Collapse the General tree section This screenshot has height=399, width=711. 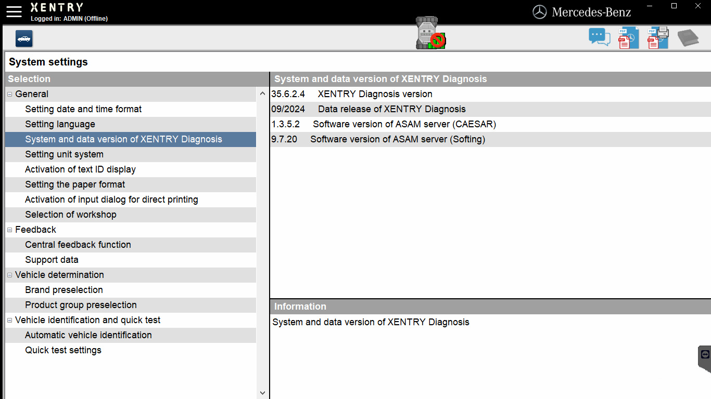9,94
